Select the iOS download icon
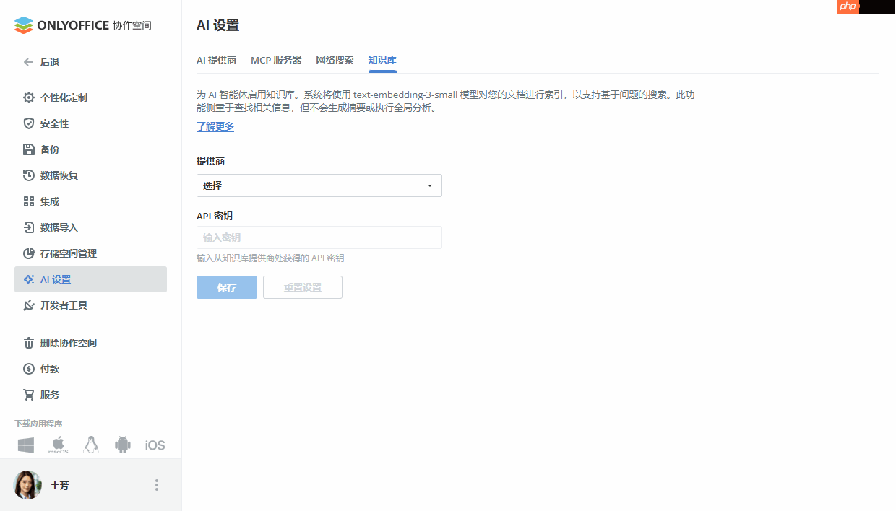Screen dimensions: 896x511 [x=154, y=445]
